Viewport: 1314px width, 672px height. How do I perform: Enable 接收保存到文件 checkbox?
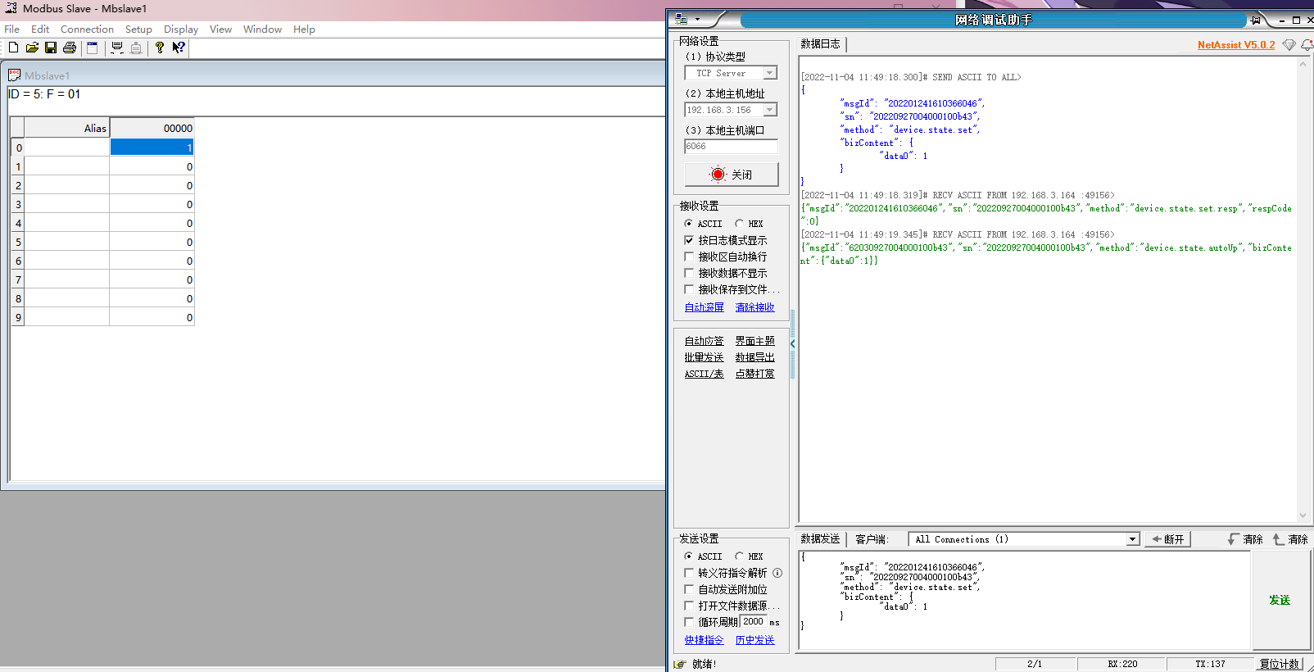[689, 289]
